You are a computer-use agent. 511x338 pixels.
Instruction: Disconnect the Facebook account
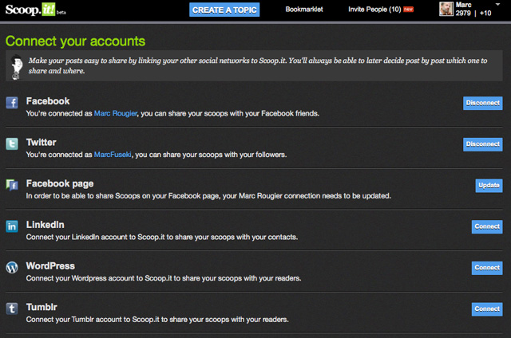pos(482,103)
